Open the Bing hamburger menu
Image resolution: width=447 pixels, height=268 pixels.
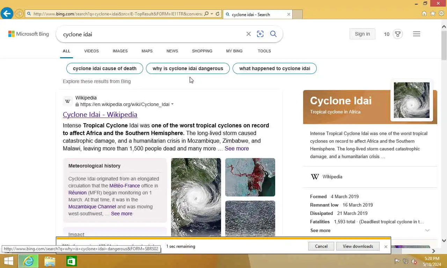[417, 34]
